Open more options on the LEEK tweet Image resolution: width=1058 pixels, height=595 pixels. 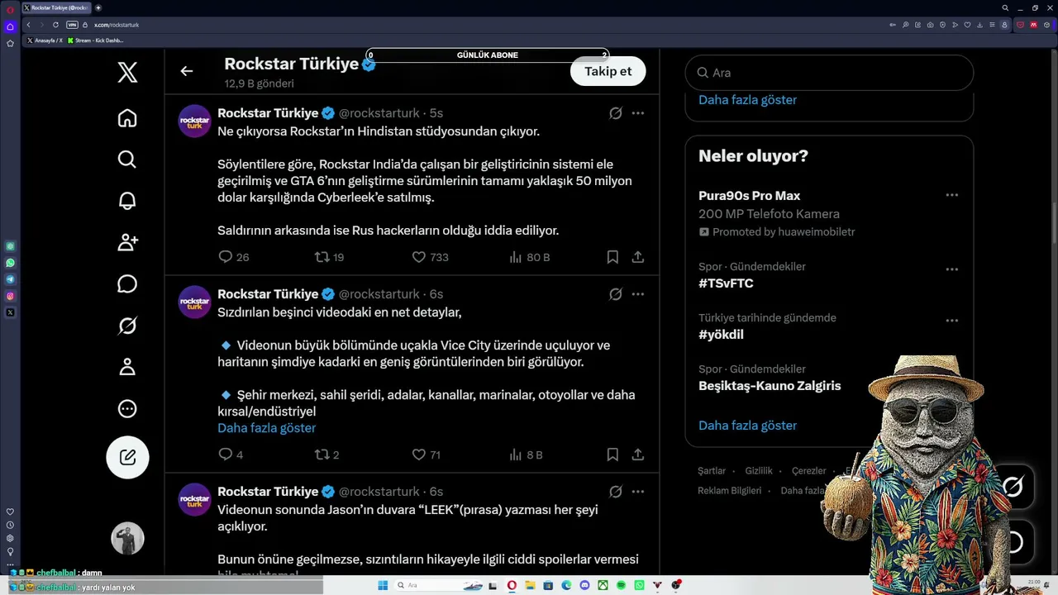pyautogui.click(x=638, y=492)
